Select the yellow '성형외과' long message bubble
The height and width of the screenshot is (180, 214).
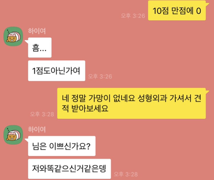click(x=132, y=103)
